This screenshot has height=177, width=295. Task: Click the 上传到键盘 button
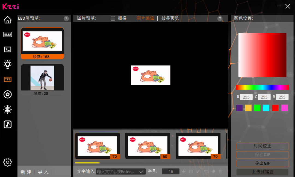(x=262, y=172)
